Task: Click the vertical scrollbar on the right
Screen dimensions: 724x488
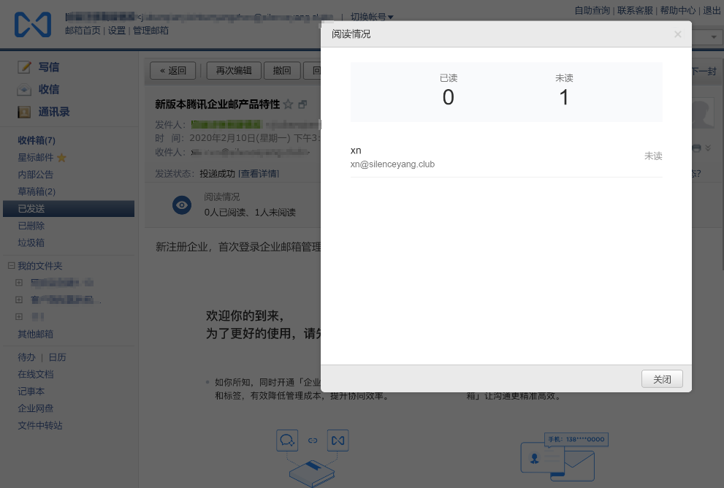Action: [x=720, y=219]
